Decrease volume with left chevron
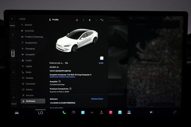 (146, 112)
